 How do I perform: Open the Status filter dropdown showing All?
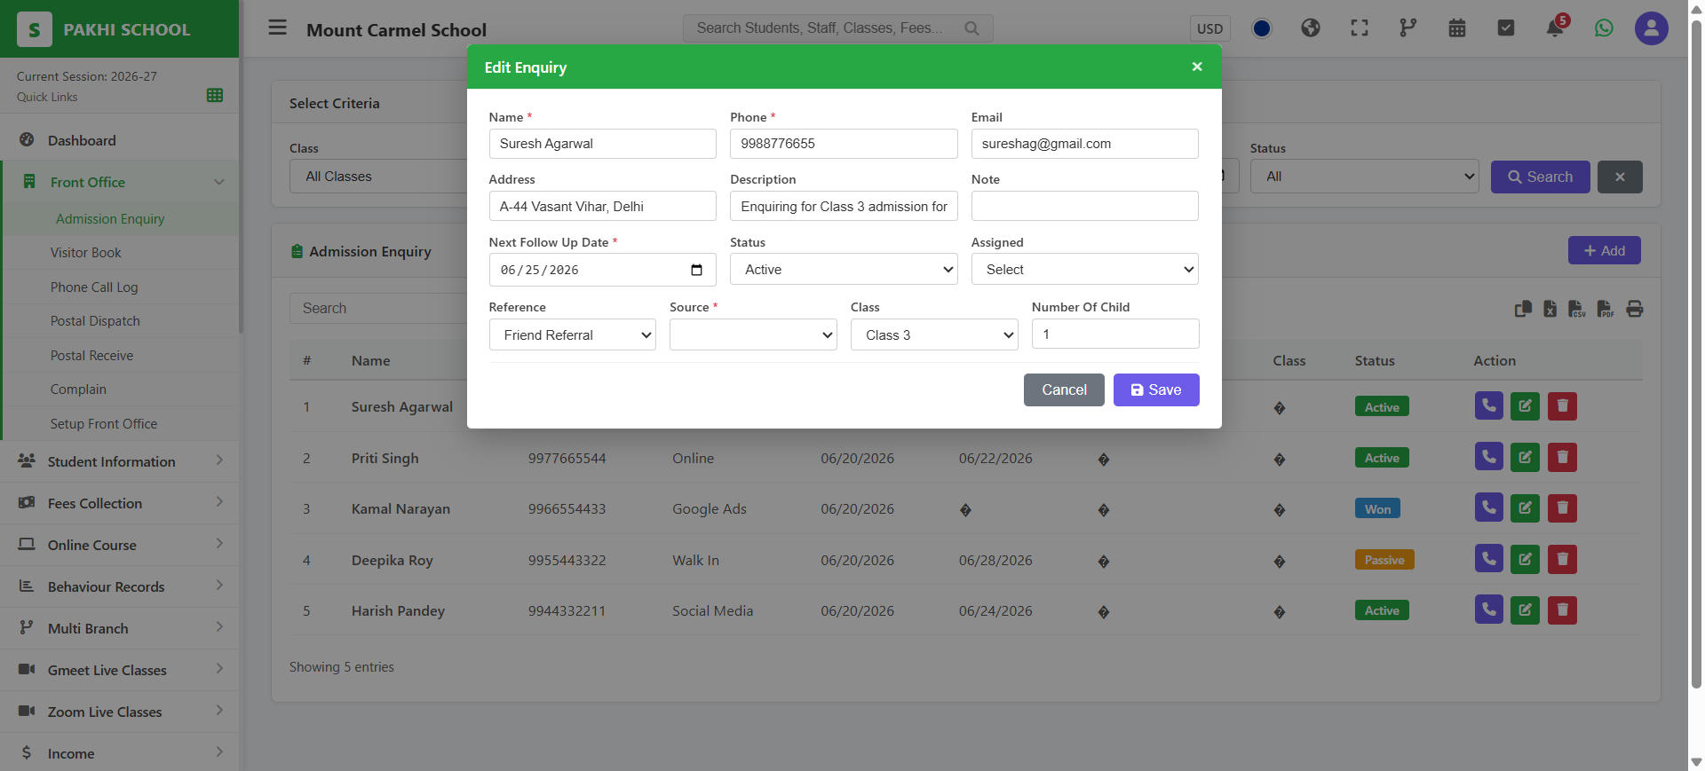pos(1365,177)
